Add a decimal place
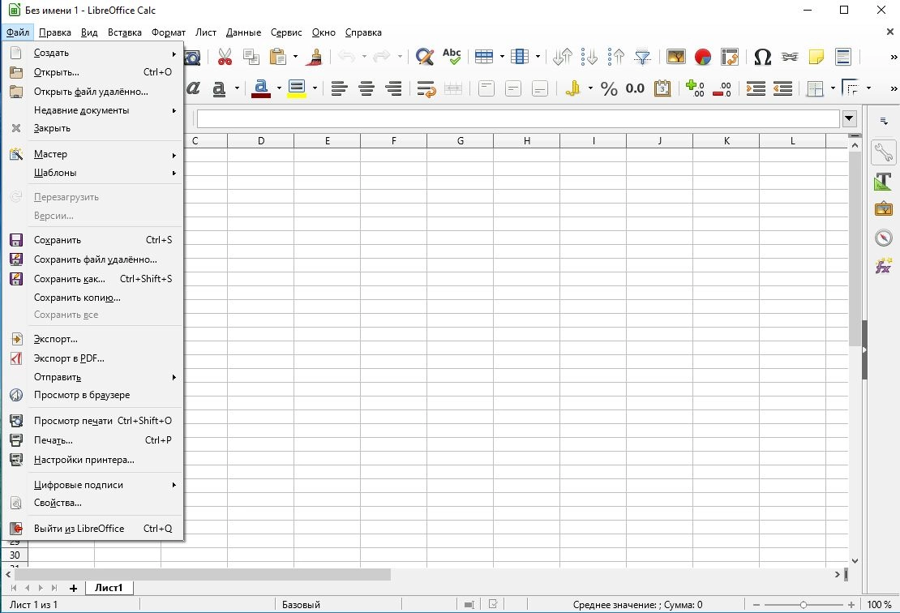The image size is (900, 613). tap(695, 88)
